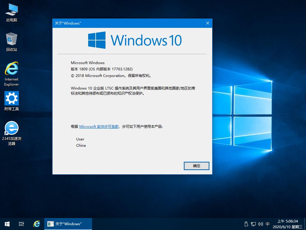Screen dimensions: 306x230
Task: Launch Internet Explorer from taskbar
Action: (x=36, y=224)
